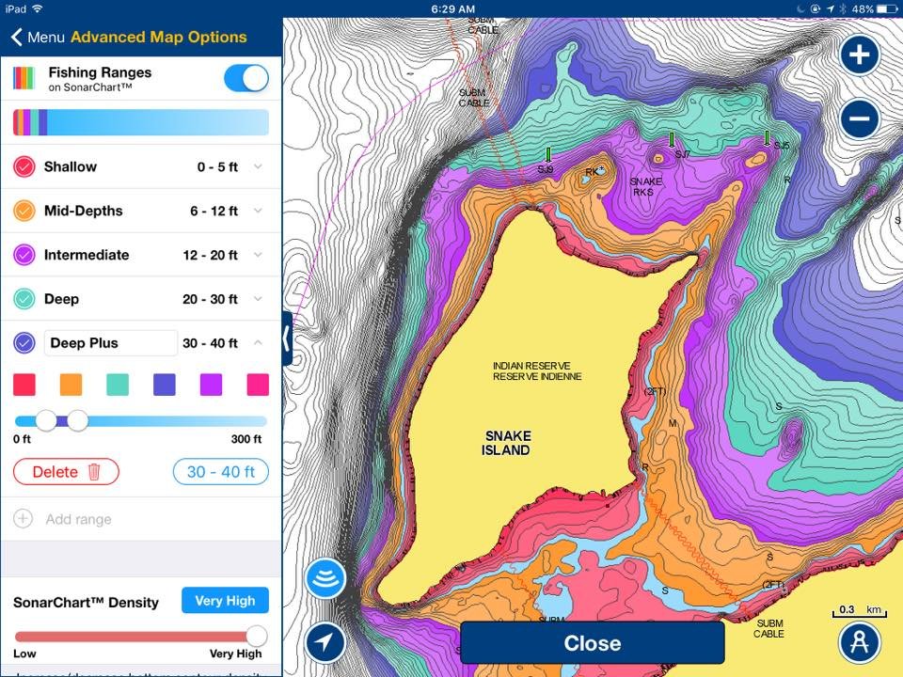Open the distance measuring compass tool
The height and width of the screenshot is (677, 903).
[859, 643]
